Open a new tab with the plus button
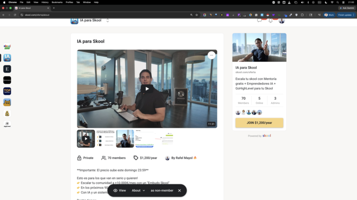Image resolution: width=357 pixels, height=200 pixels. tap(54, 8)
